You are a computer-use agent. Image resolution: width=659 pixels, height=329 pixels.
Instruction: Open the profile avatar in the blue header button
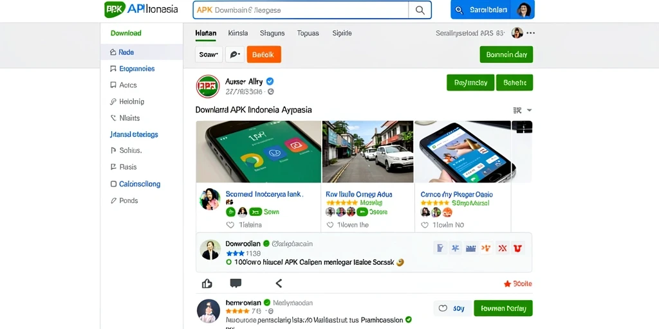[524, 10]
